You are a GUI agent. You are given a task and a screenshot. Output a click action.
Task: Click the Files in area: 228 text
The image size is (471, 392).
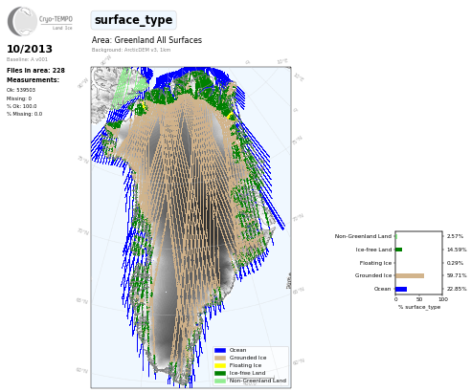(35, 71)
